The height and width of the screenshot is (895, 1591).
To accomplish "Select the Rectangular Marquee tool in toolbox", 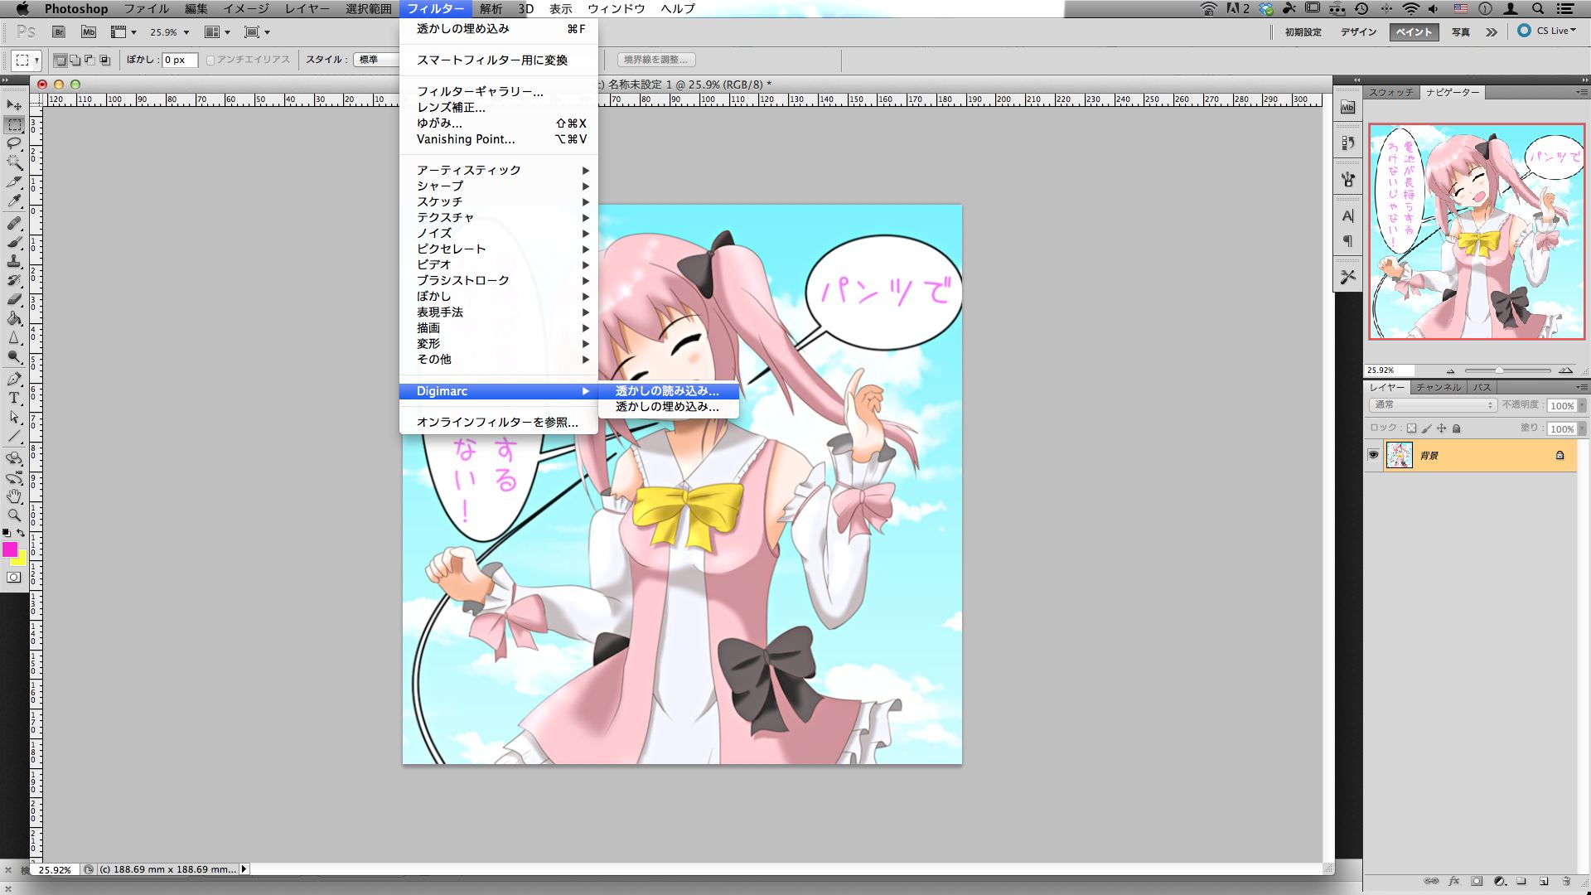I will point(14,125).
